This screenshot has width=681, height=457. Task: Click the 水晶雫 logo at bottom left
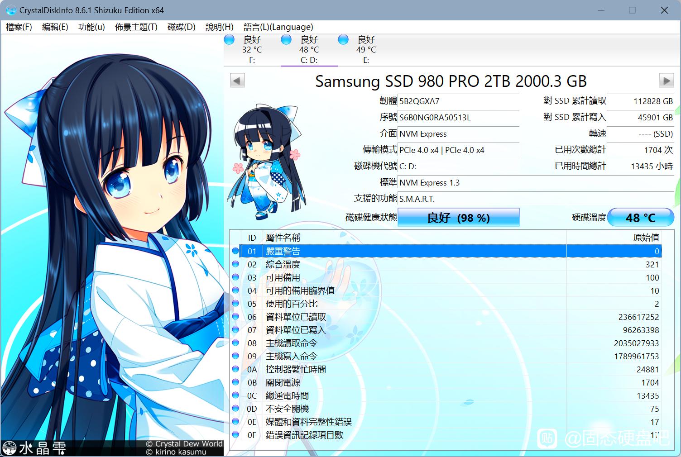34,448
